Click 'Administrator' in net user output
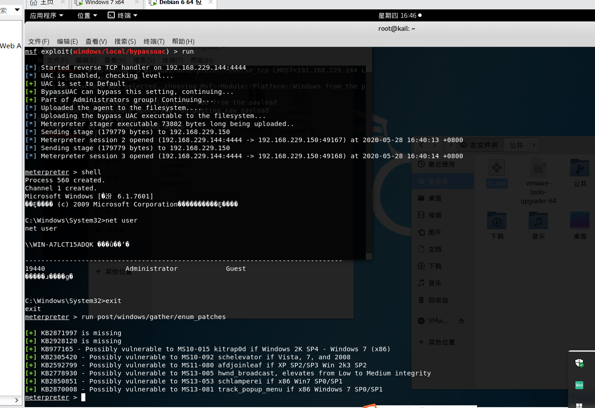The width and height of the screenshot is (595, 408). click(x=151, y=269)
